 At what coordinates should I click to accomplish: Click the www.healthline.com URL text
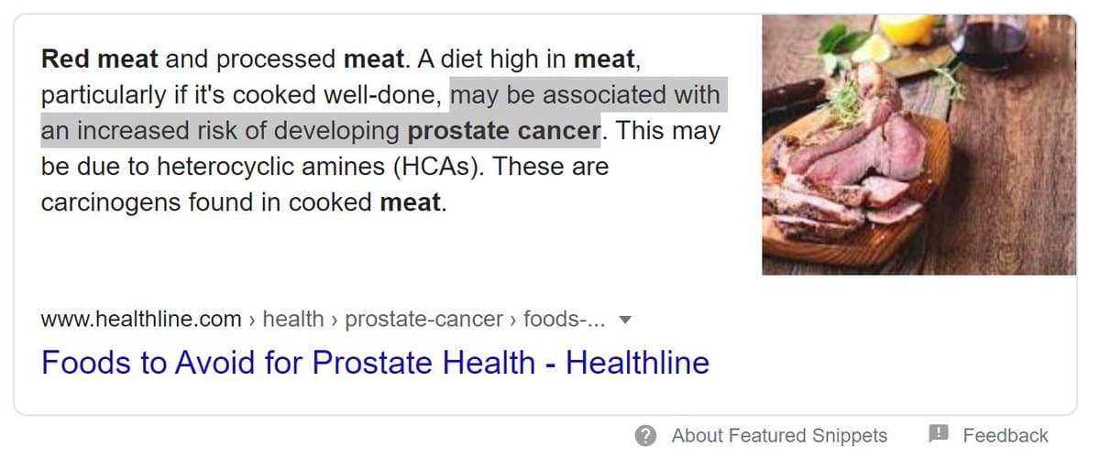click(141, 319)
